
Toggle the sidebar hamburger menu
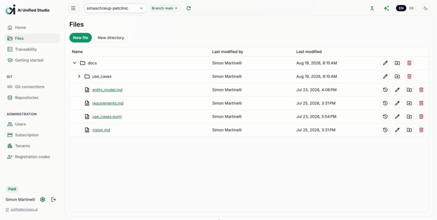click(73, 8)
